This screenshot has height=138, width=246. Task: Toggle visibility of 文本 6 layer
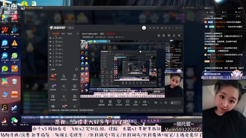click(x=50, y=42)
